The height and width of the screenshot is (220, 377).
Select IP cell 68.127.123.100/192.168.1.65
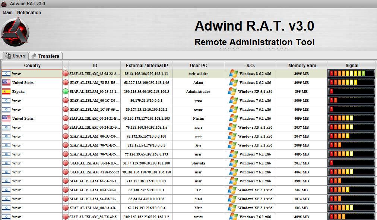point(146,82)
